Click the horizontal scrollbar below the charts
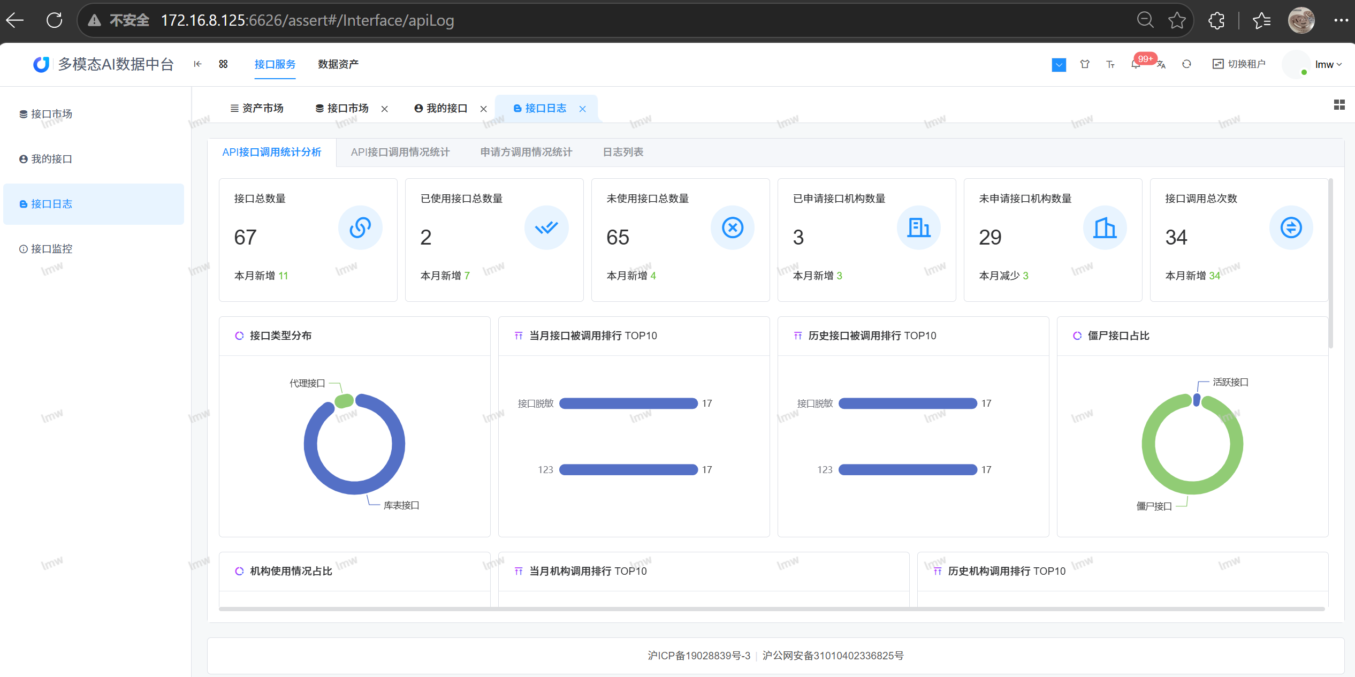This screenshot has height=677, width=1355. 772,609
